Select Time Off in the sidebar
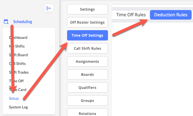 coord(16,81)
